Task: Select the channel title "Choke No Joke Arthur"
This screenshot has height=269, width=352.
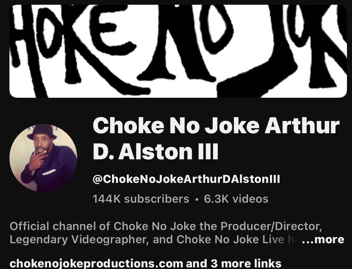Action: pos(216,125)
